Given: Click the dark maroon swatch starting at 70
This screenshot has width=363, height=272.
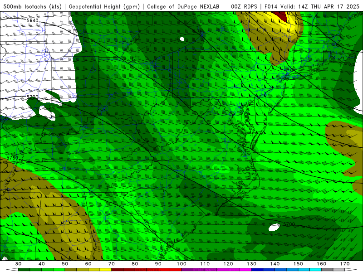Looking at the screenshot, I should pos(117,270).
